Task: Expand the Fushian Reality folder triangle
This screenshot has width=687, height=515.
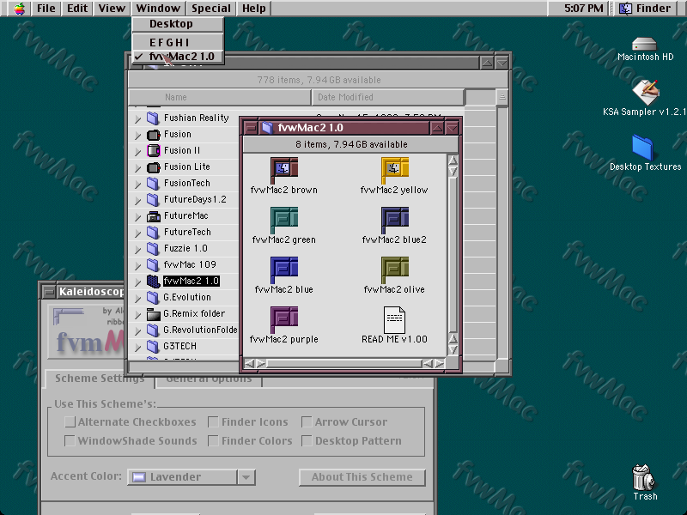Action: pyautogui.click(x=137, y=118)
